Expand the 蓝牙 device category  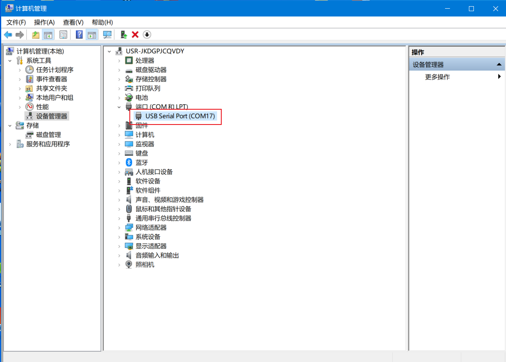point(119,163)
